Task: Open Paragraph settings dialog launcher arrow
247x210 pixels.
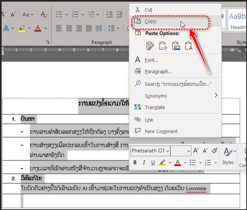Action: coord(48,42)
